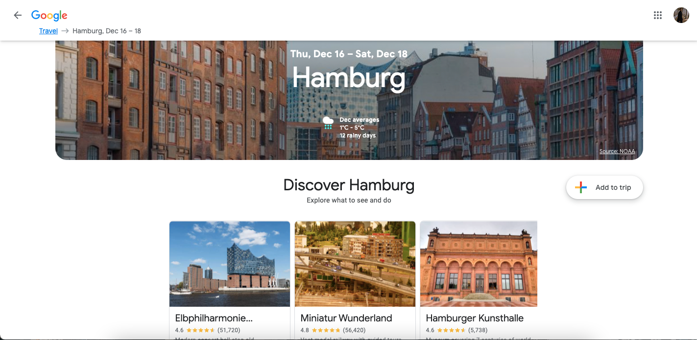Open the Source: NOAA link

pos(617,151)
